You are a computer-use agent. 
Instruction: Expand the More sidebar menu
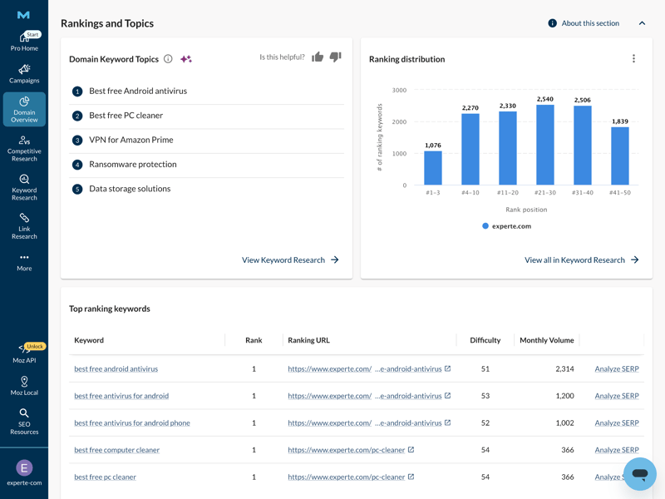click(24, 262)
